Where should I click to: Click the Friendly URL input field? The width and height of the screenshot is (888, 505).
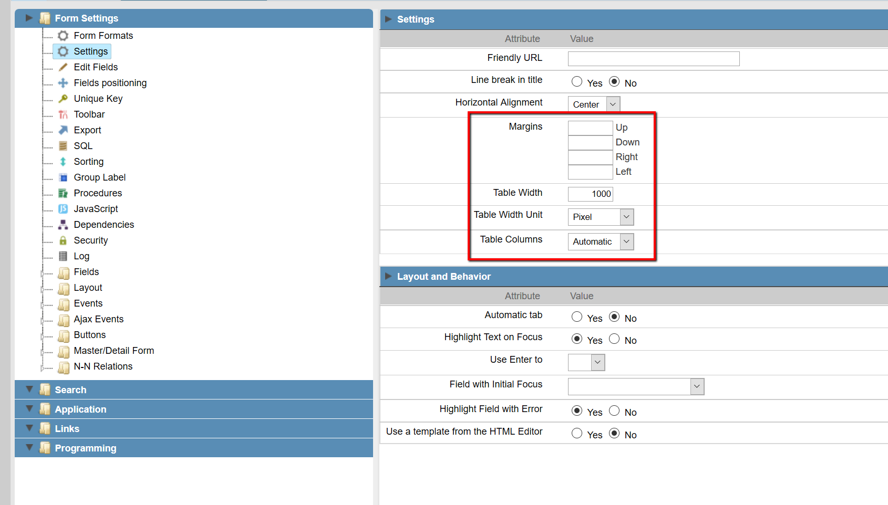(x=654, y=59)
